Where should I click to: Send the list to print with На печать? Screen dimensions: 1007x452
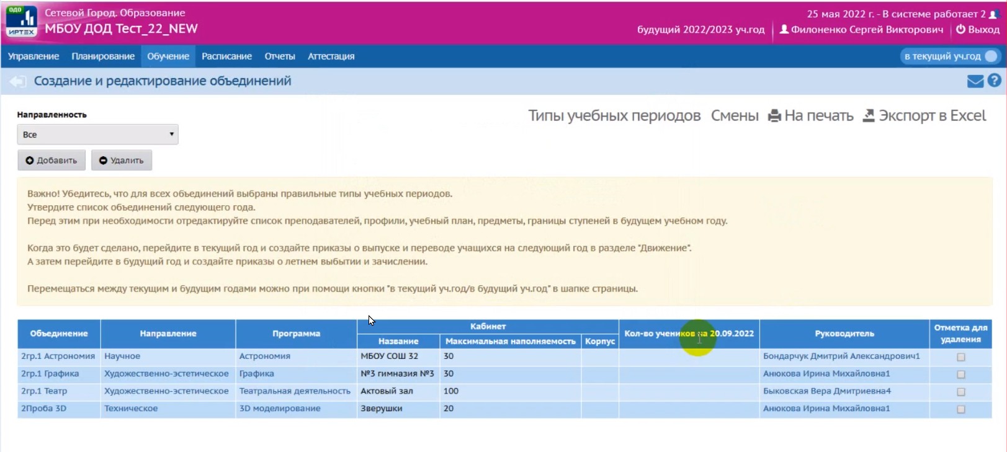811,116
